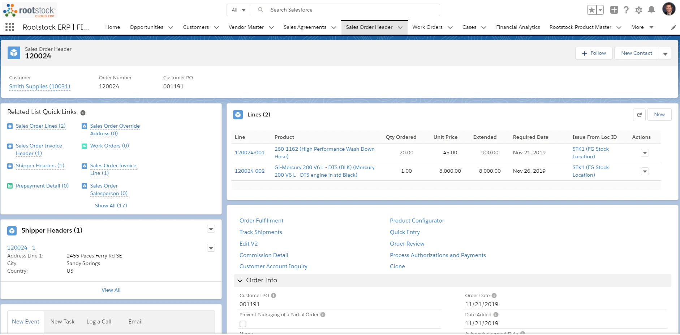Screen dimensions: 680x335
Task: Select the New Task tab
Action: click(62, 321)
